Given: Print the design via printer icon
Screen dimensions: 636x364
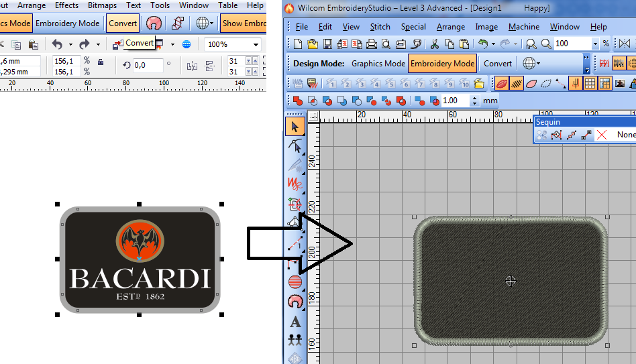Looking at the screenshot, I should [371, 44].
